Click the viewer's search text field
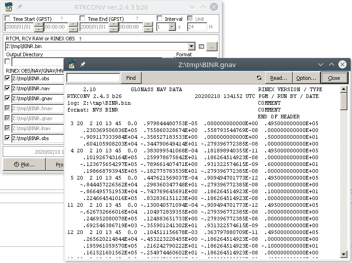 (93, 78)
